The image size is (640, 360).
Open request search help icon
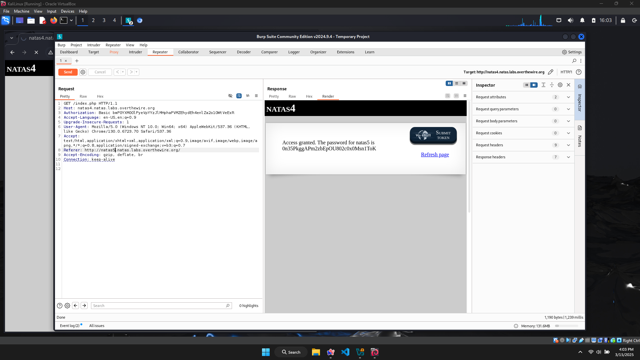pyautogui.click(x=60, y=306)
